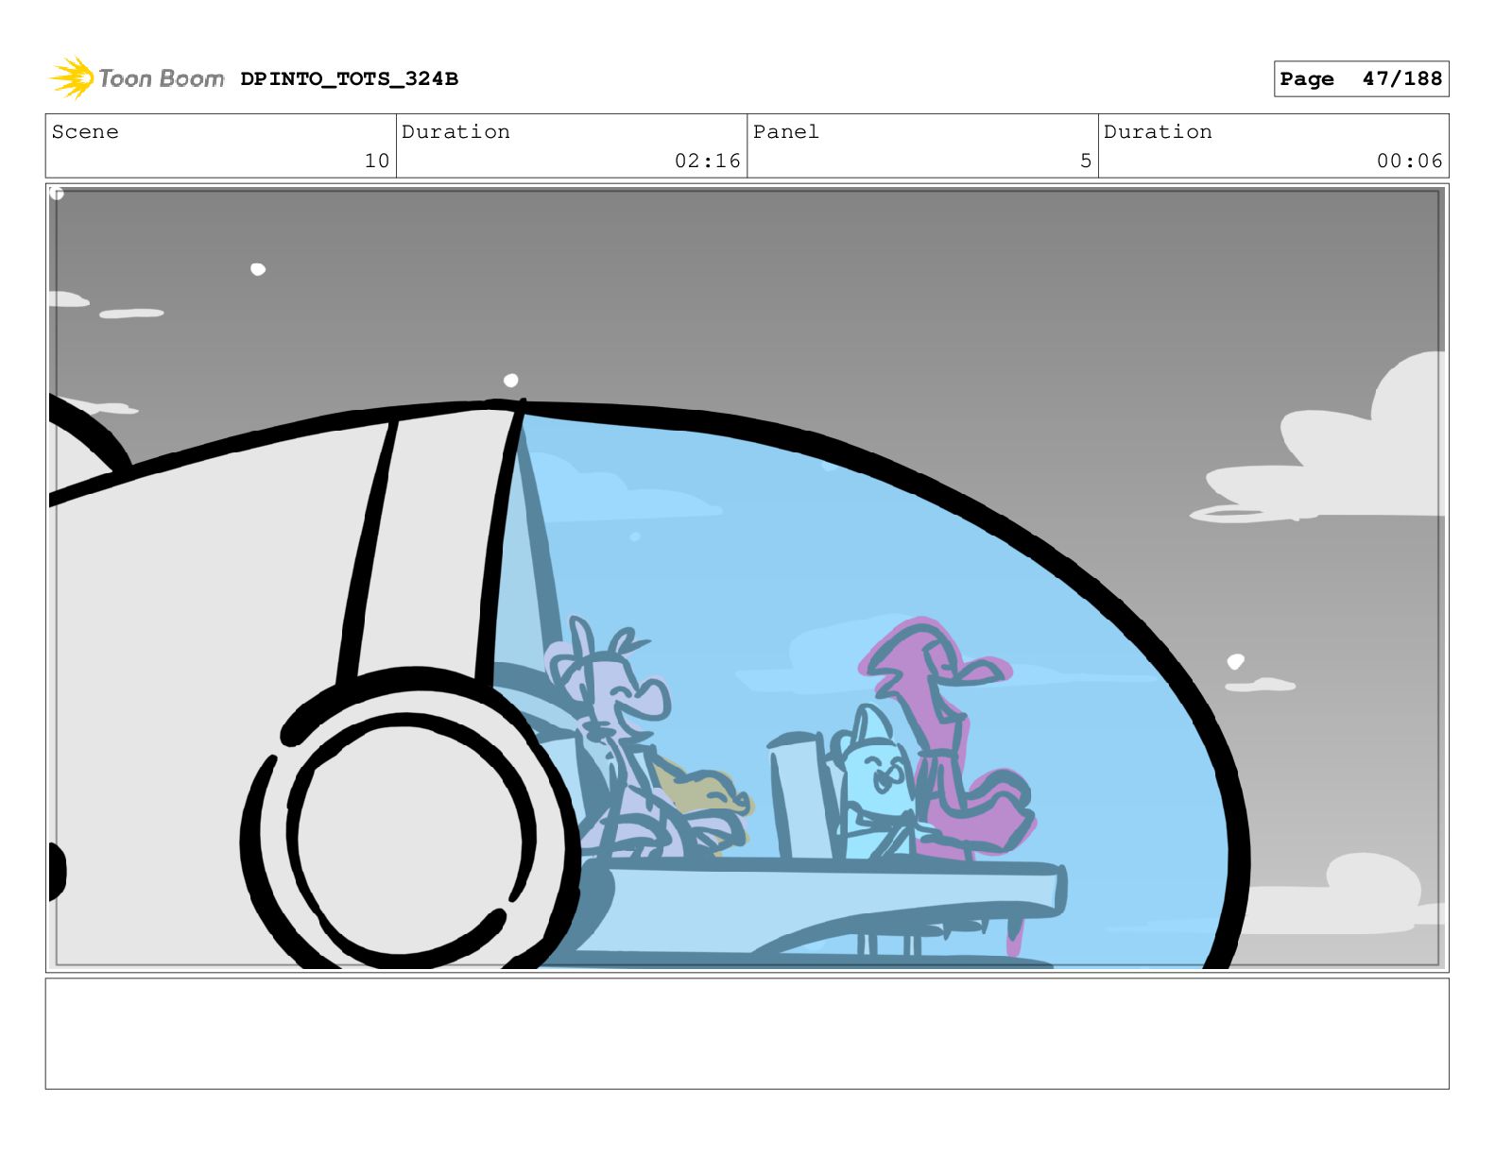
Task: Click the Panel label
Action: pos(786,132)
